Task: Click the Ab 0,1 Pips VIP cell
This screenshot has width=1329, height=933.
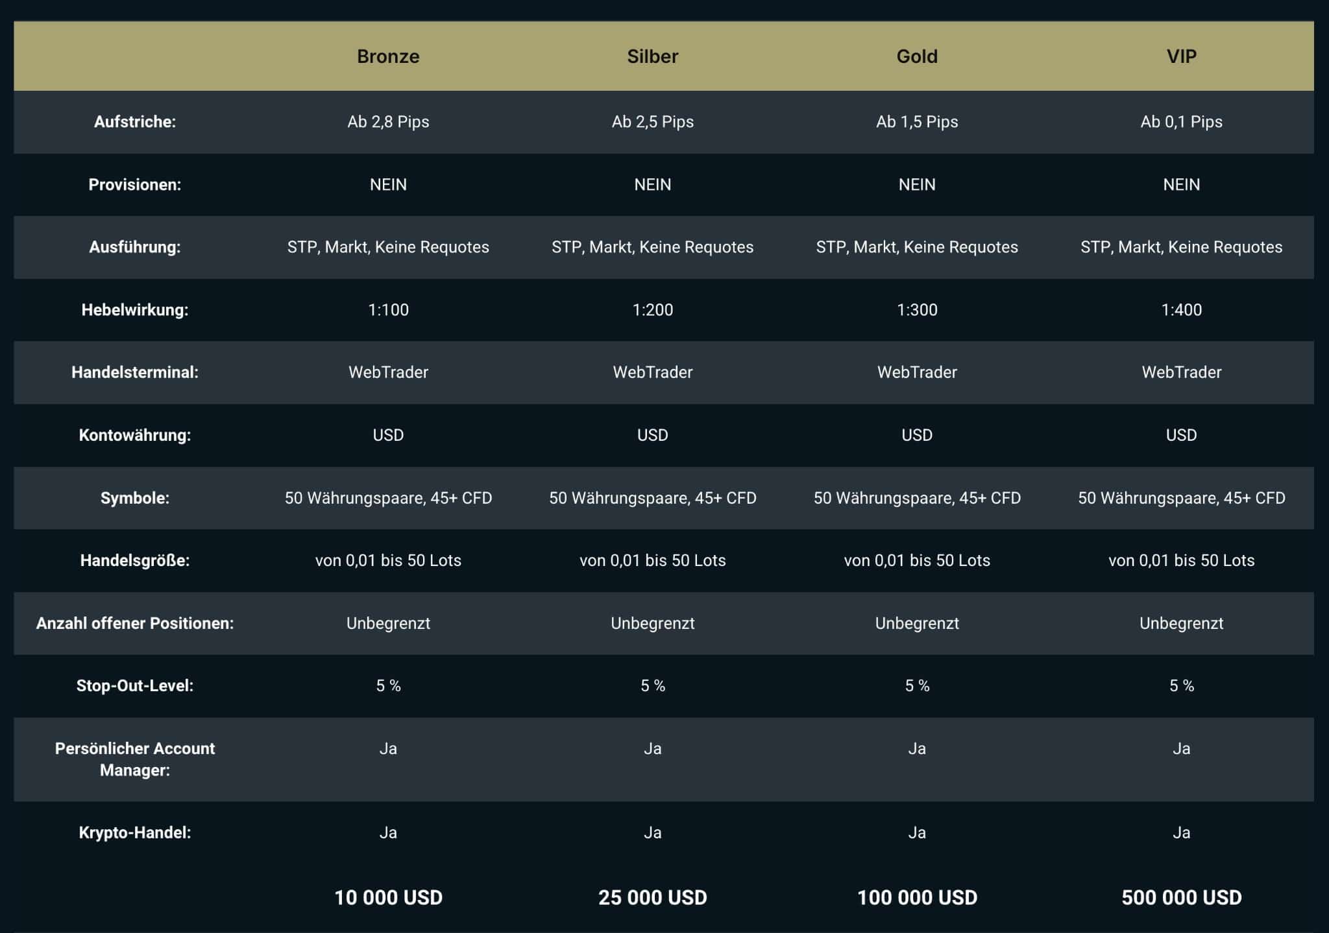Action: coord(1181,122)
